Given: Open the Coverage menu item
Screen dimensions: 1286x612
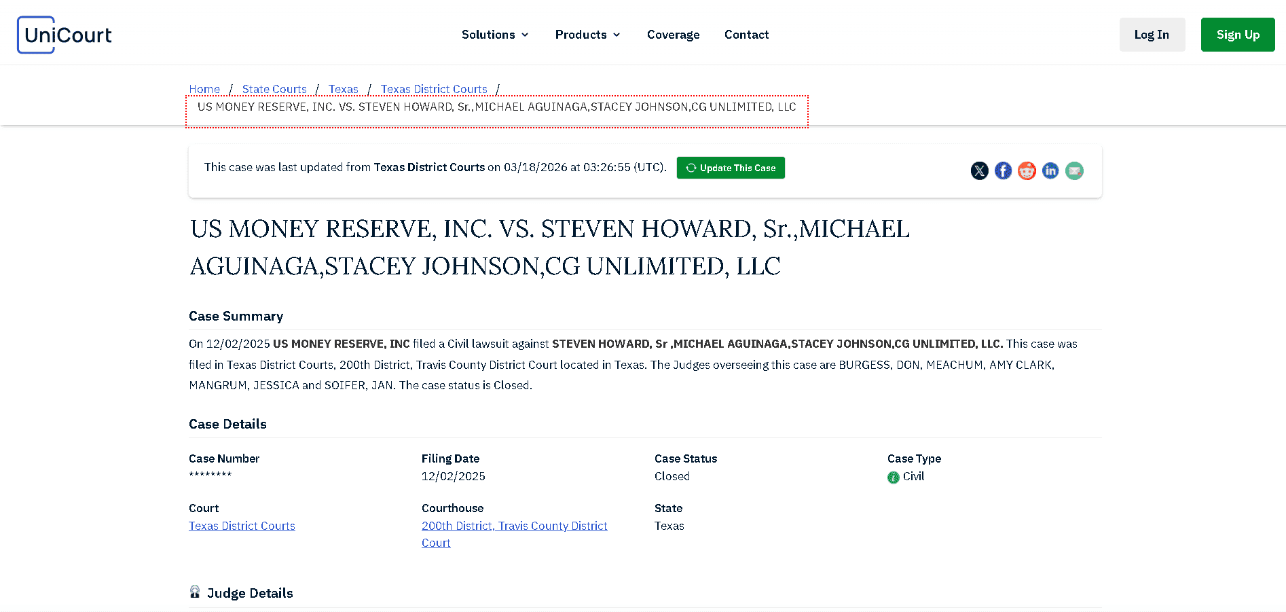Looking at the screenshot, I should [673, 35].
